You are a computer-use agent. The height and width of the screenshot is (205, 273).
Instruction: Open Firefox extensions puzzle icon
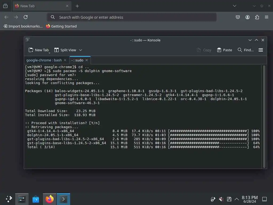click(x=257, y=17)
